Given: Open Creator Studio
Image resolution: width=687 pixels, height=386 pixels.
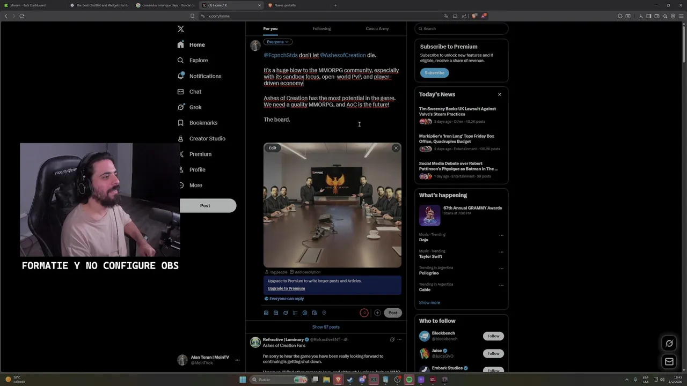Looking at the screenshot, I should [201, 138].
